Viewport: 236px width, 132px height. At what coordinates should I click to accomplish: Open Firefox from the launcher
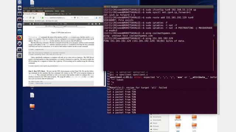tap(20, 37)
